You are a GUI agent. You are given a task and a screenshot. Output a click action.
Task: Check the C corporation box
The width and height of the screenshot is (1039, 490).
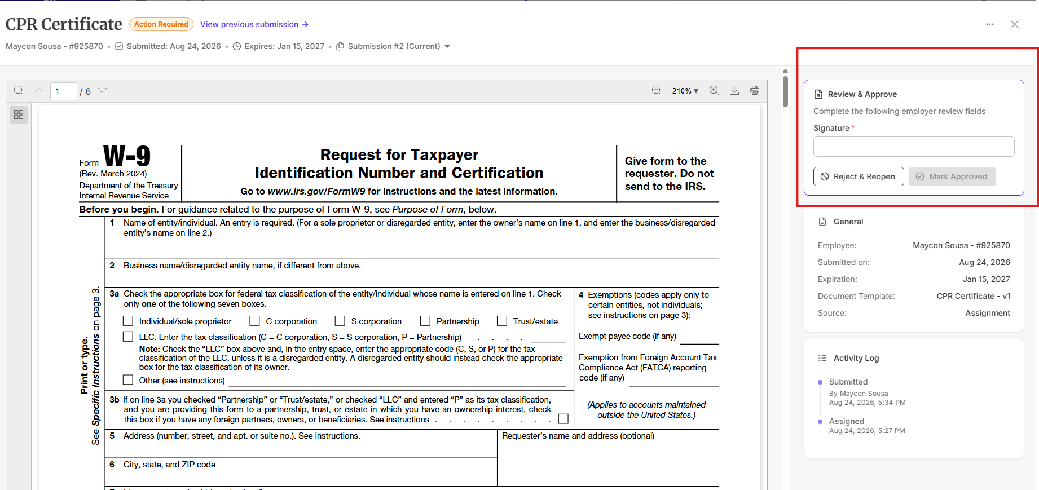pyautogui.click(x=255, y=321)
